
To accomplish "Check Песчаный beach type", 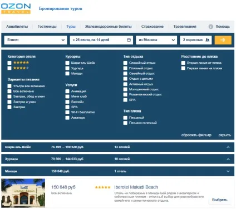I will (x=125, y=118).
